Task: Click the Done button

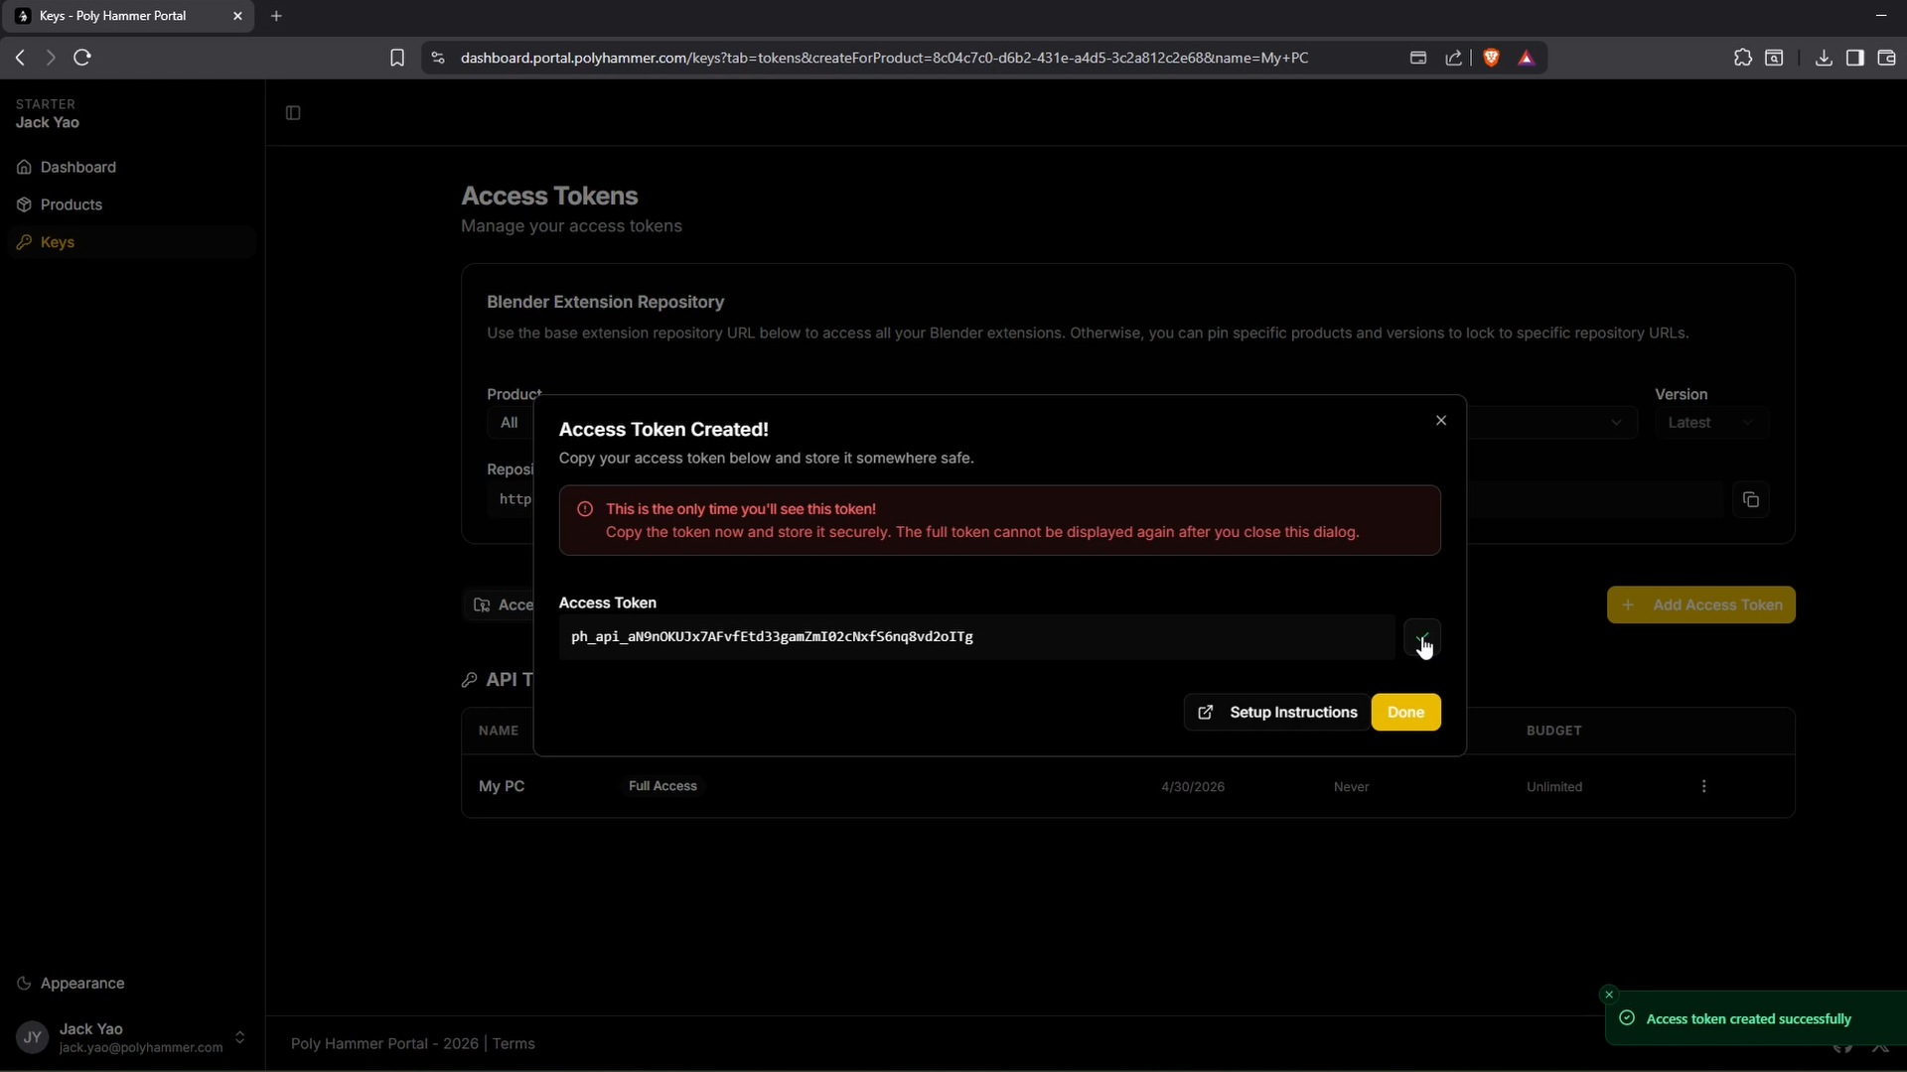Action: [x=1405, y=713]
